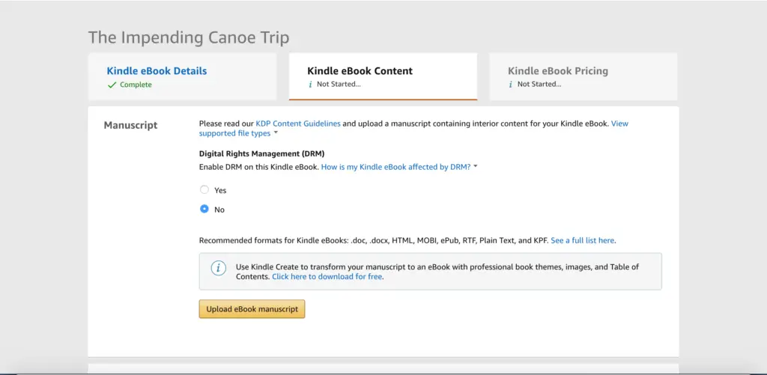Click the green Complete checkmark icon
The image size is (767, 375).
(112, 85)
